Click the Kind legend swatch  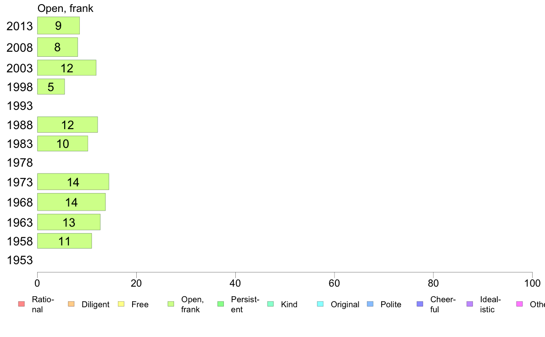click(x=270, y=304)
